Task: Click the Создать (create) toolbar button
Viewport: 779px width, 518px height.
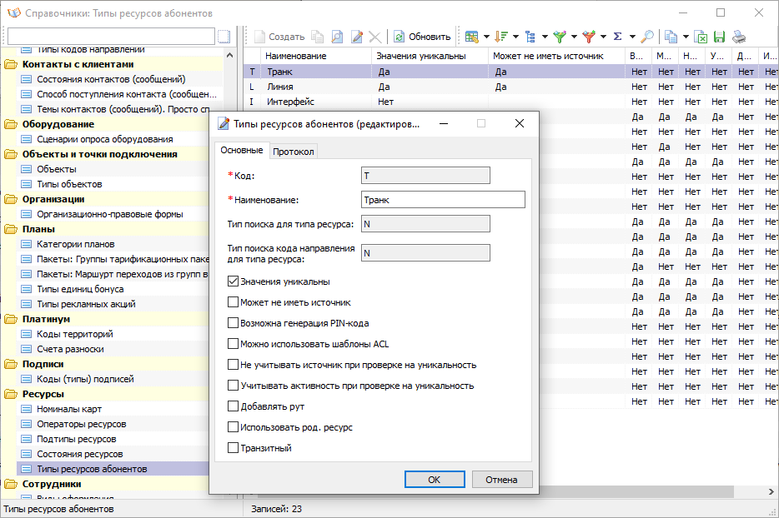Action: (279, 37)
